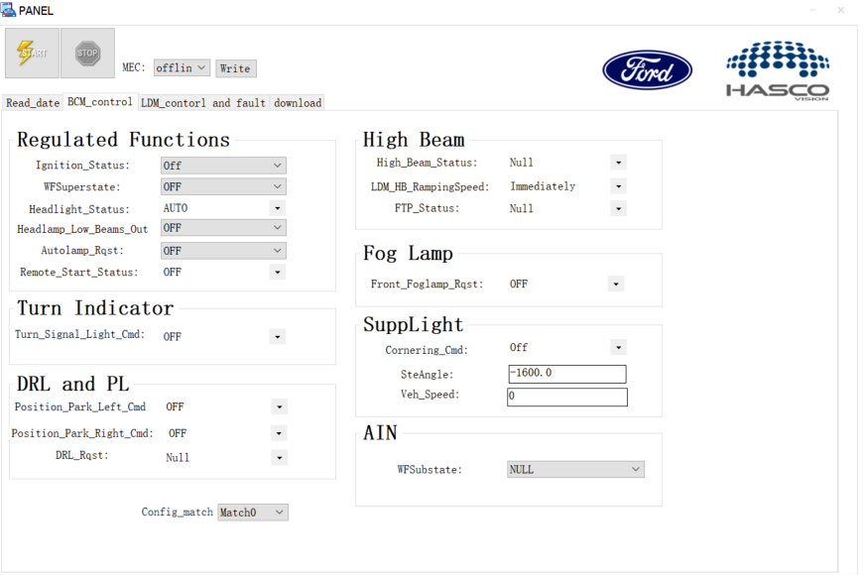Click the PANEL app icon in title bar
Screen dimensions: 863x575
tap(9, 10)
